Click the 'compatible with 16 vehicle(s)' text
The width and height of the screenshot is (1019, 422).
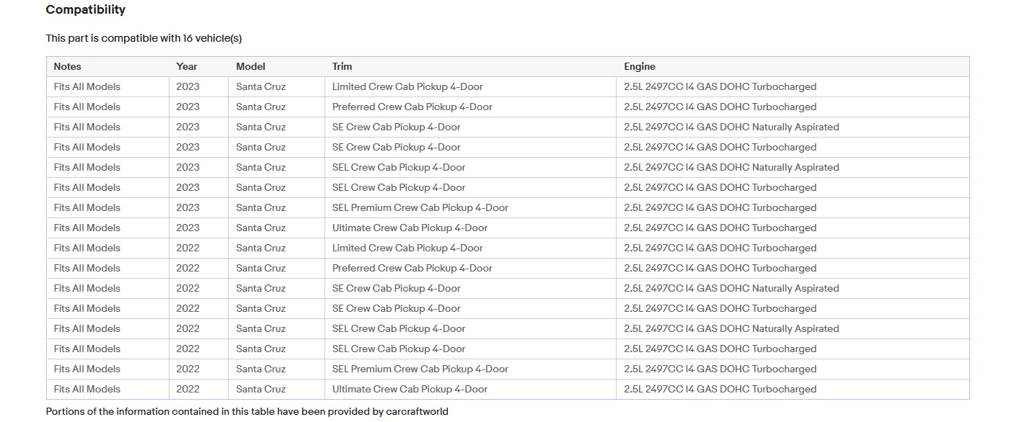coord(177,38)
